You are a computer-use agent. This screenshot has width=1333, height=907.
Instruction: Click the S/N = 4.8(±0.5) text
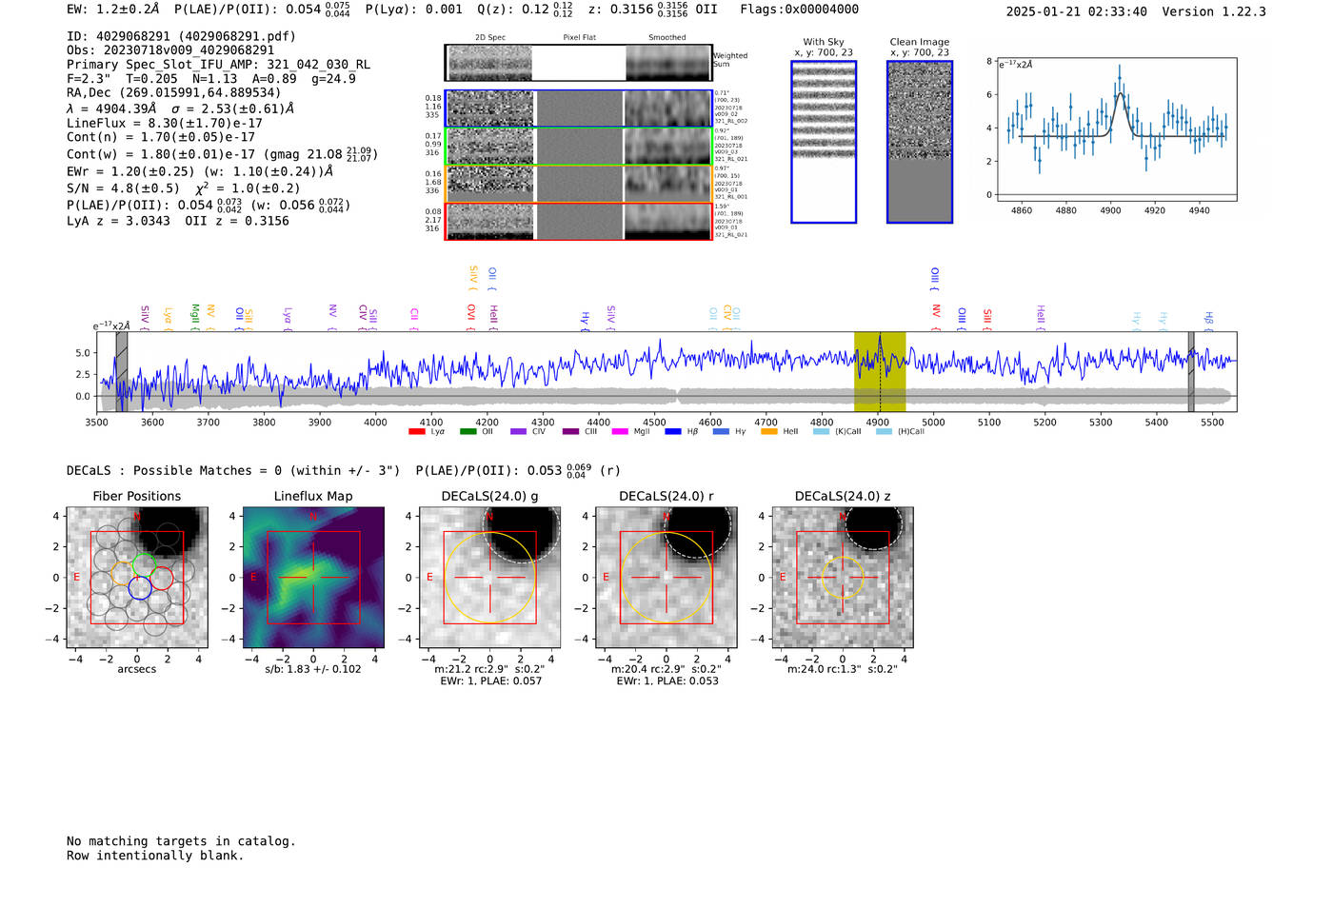[123, 188]
